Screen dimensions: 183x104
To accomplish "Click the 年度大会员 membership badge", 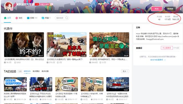I will point(45,4).
